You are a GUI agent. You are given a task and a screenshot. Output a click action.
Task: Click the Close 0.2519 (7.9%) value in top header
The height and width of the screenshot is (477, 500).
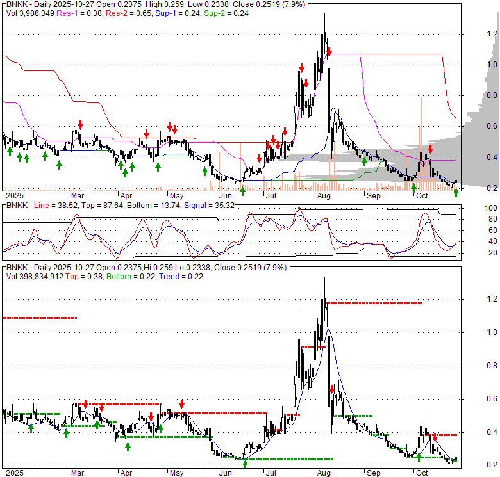(269, 4)
